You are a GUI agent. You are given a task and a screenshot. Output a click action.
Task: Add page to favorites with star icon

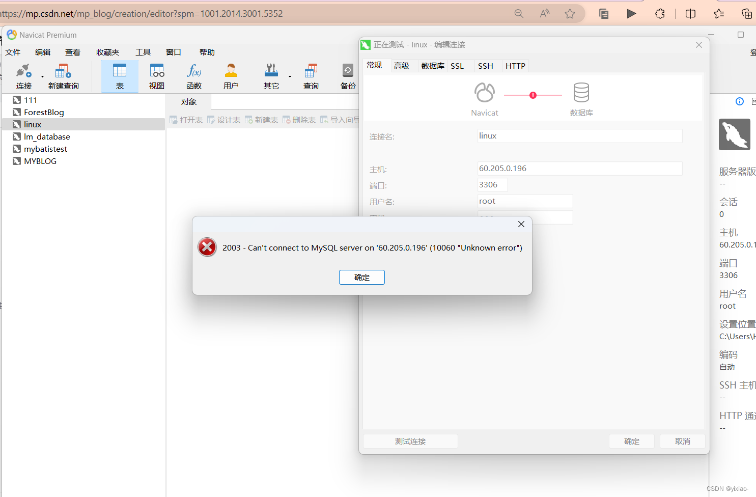[570, 14]
